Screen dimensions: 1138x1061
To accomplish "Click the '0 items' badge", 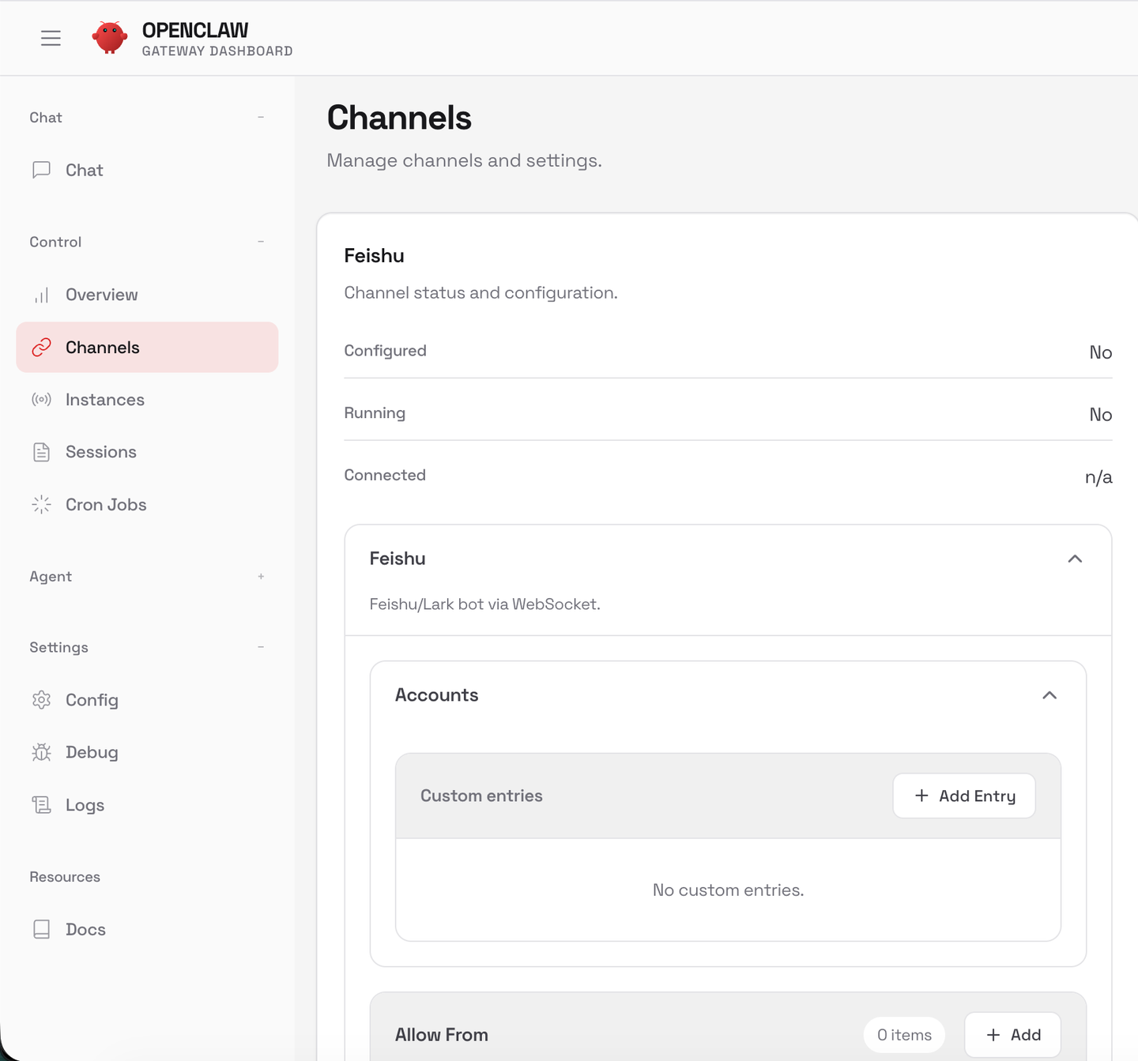I will coord(904,1035).
